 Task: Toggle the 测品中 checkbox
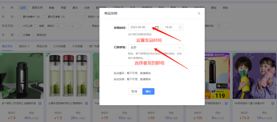pyautogui.click(x=85, y=17)
